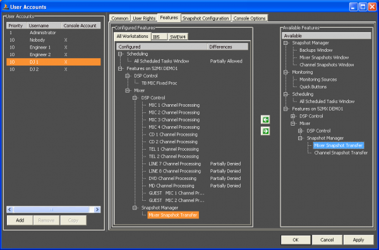Image resolution: width=379 pixels, height=250 pixels.
Task: Click the Apply button
Action: 358,240
